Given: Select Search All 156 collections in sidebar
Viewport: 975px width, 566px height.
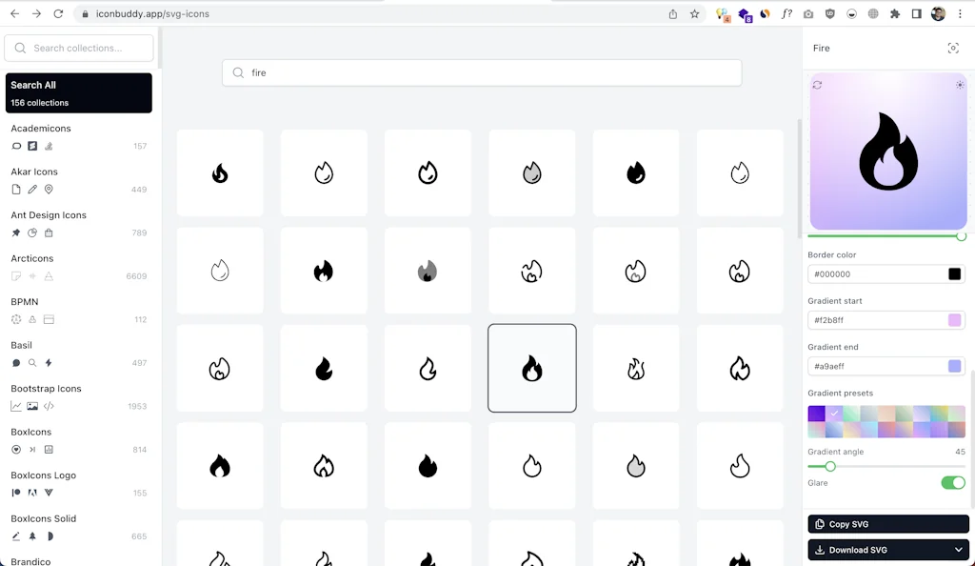Looking at the screenshot, I should pos(79,92).
